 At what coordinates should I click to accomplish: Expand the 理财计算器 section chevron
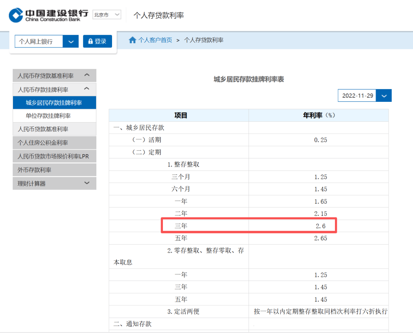tap(87, 183)
